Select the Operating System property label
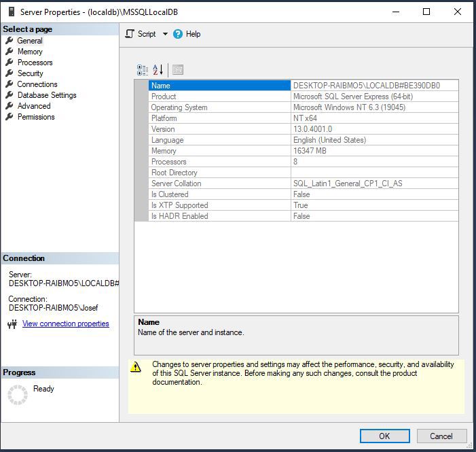Screen dimensions: 476x452 click(179, 107)
